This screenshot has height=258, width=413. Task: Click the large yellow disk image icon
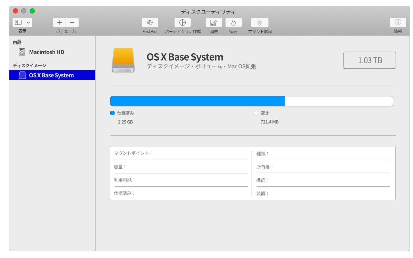[123, 60]
